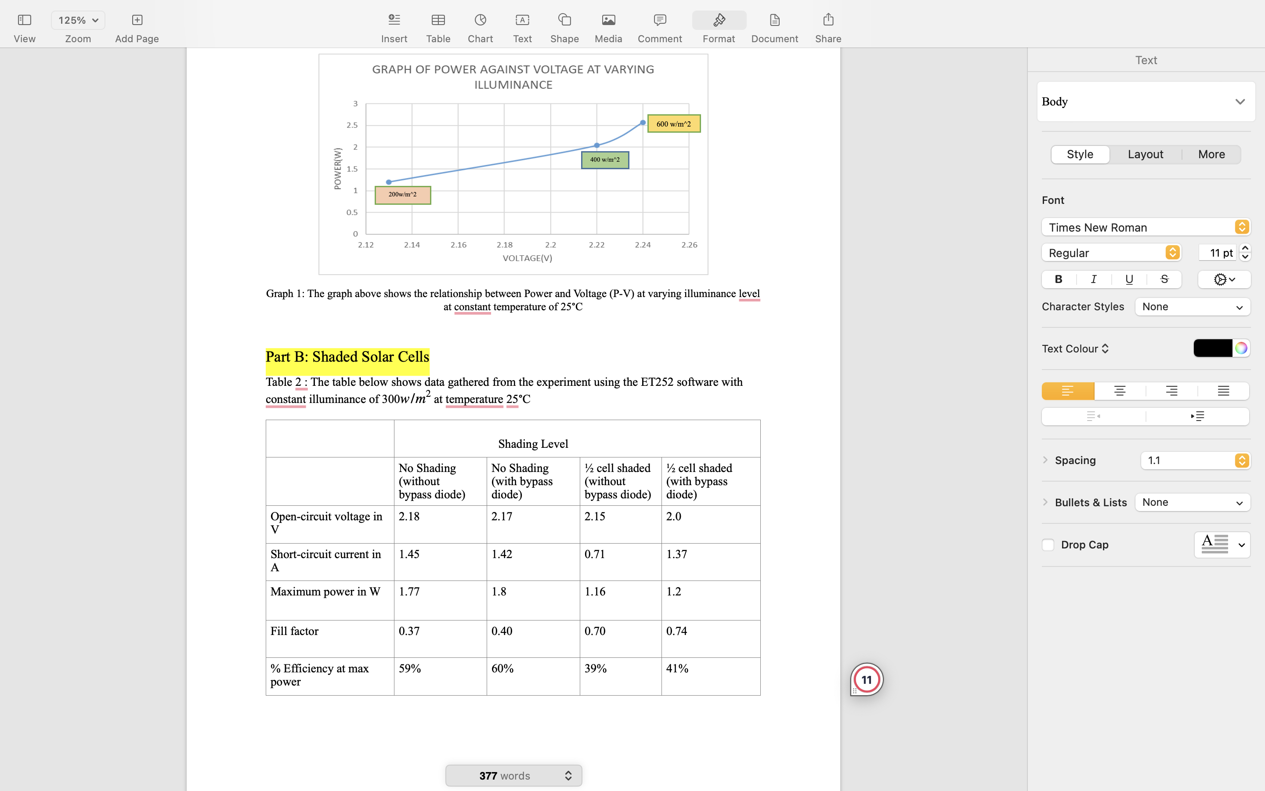Open the Shape picker icon
This screenshot has width=1265, height=791.
click(x=564, y=20)
